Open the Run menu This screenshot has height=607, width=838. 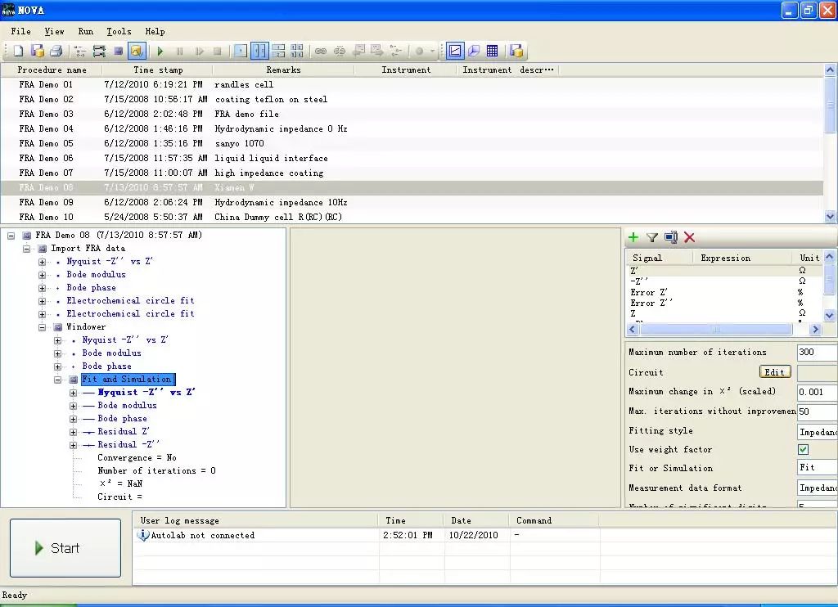pyautogui.click(x=85, y=32)
